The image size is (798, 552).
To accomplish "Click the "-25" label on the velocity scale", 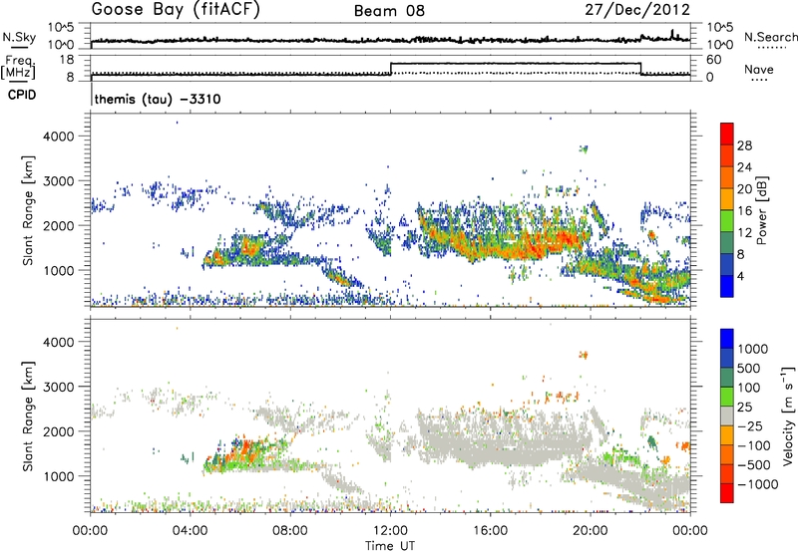I will (752, 426).
